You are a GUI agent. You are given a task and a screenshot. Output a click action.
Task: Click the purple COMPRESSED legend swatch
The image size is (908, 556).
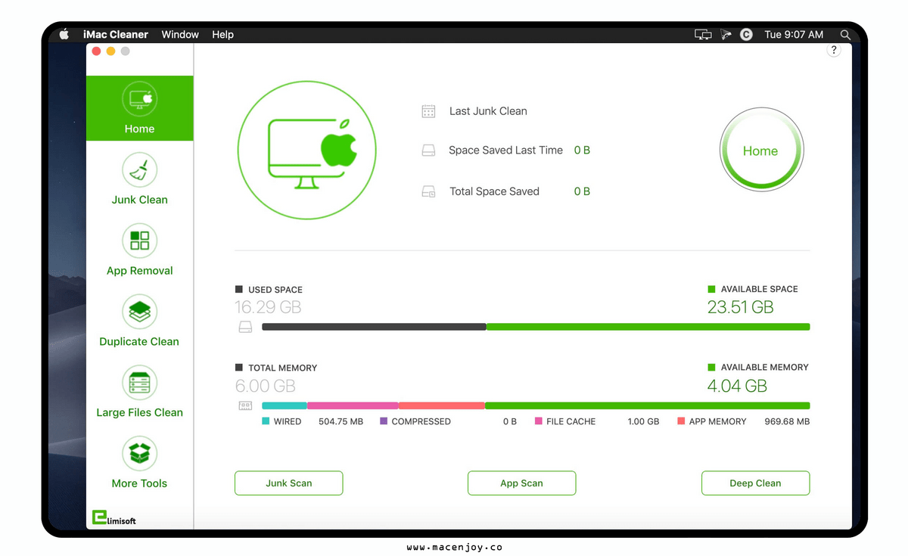click(384, 421)
